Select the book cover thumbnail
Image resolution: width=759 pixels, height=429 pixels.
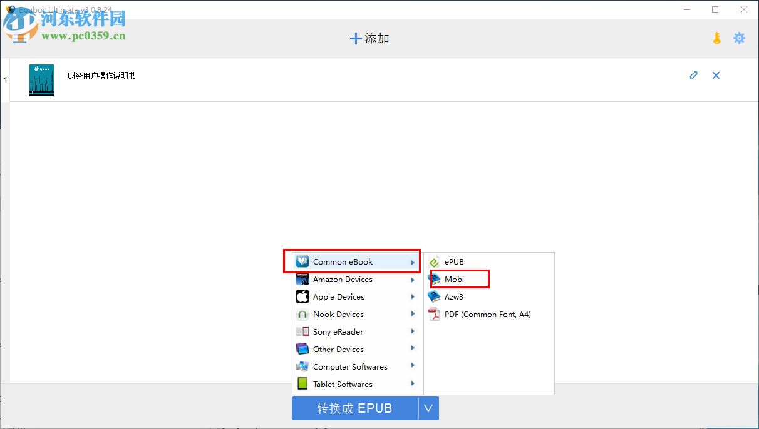tap(41, 80)
